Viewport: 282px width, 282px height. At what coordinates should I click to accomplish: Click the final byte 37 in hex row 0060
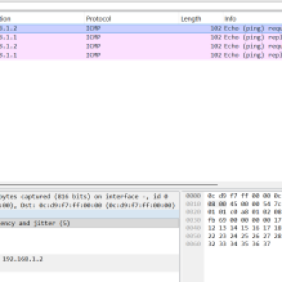click(266, 244)
